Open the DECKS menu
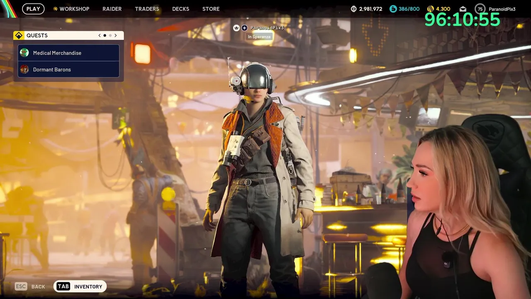The width and height of the screenshot is (531, 299). (180, 9)
